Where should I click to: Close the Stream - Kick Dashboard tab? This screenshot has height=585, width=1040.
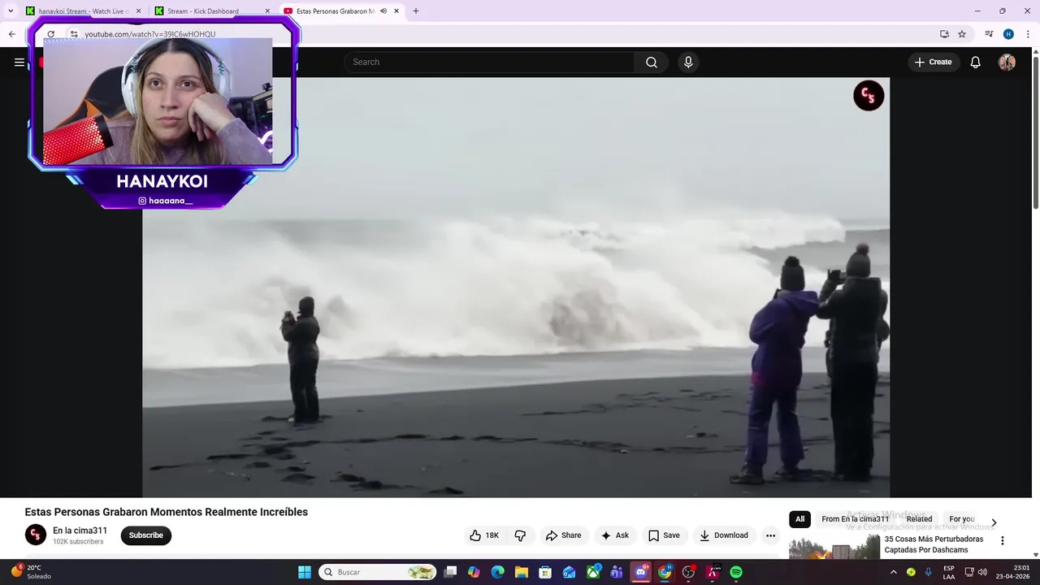click(x=267, y=11)
